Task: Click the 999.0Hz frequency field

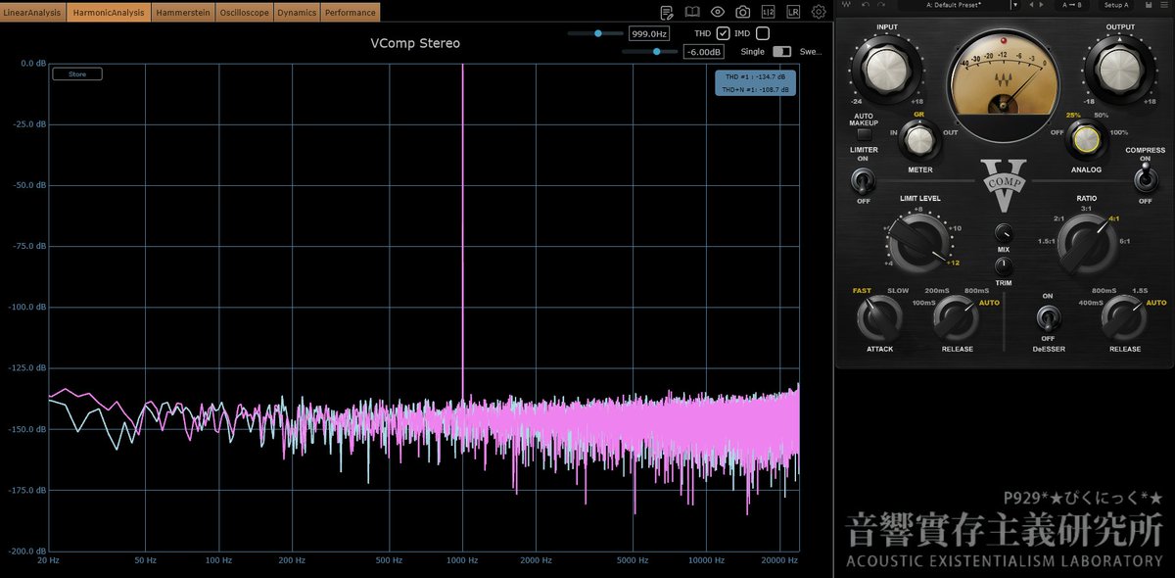Action: coord(648,33)
